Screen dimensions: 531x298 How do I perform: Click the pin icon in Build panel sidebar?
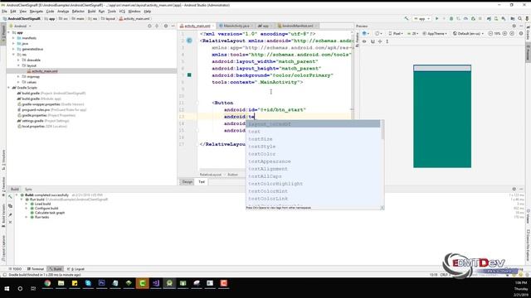coord(10,214)
